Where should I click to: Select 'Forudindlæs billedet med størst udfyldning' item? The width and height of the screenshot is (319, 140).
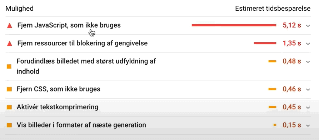coord(86,66)
